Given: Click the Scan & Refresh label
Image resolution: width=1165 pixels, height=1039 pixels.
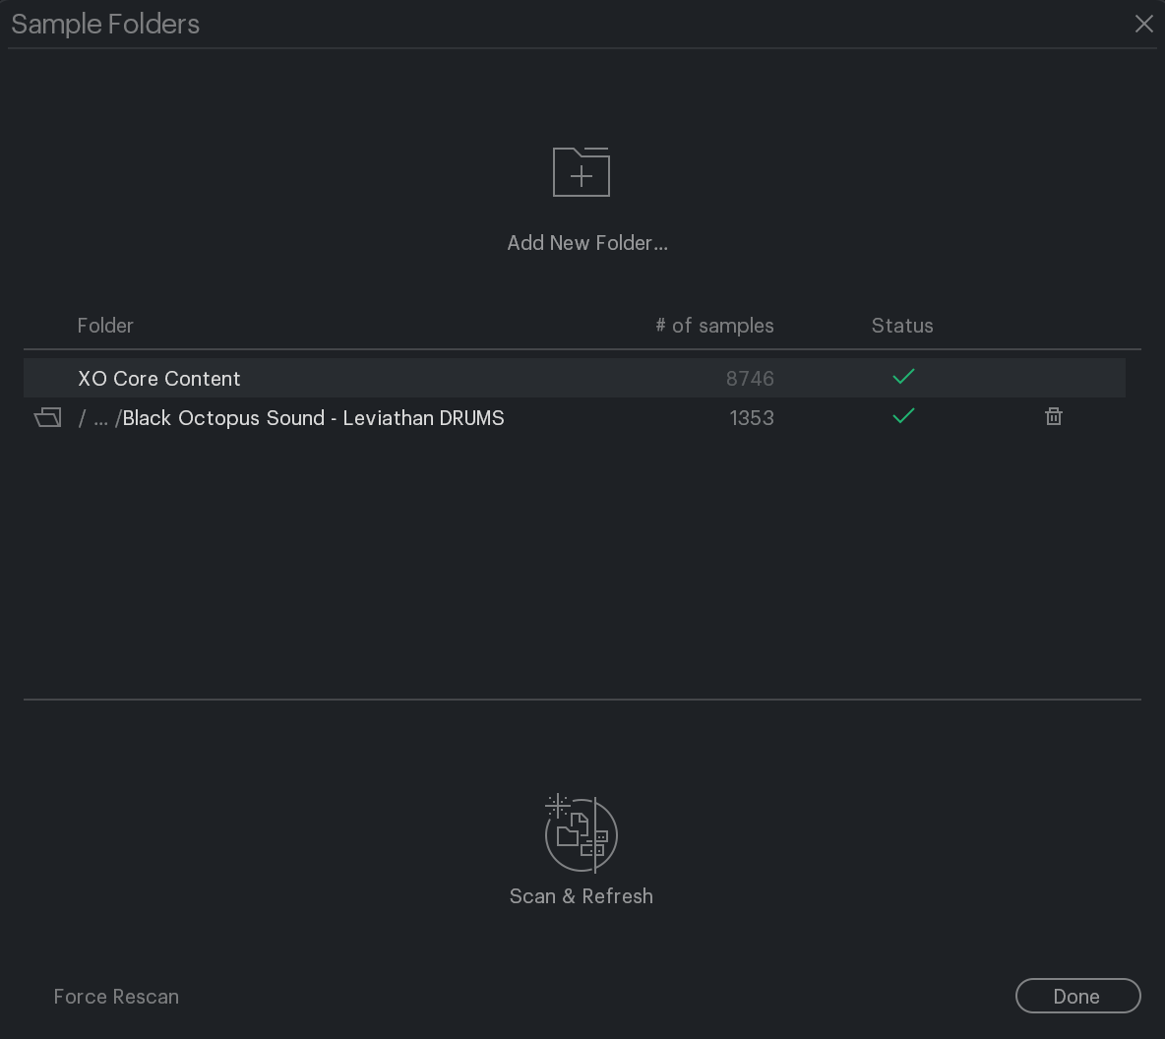Looking at the screenshot, I should [x=581, y=896].
